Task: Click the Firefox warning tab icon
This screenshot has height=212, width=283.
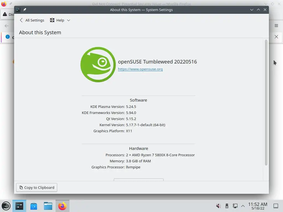Action: coord(5,14)
